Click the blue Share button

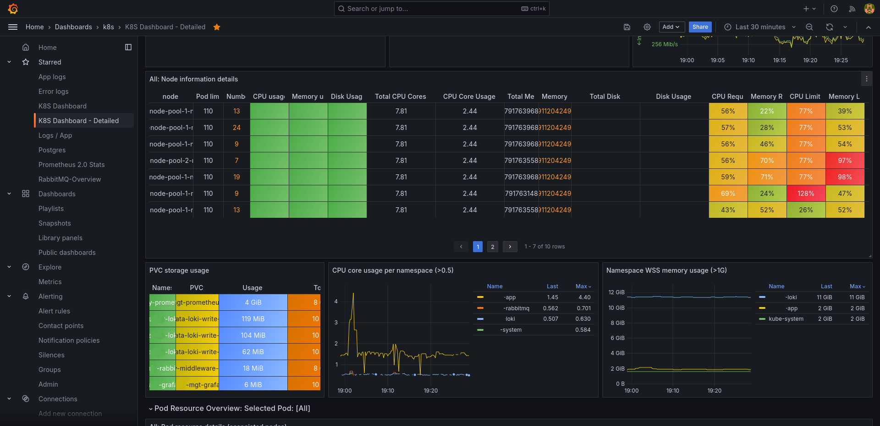[x=700, y=27]
